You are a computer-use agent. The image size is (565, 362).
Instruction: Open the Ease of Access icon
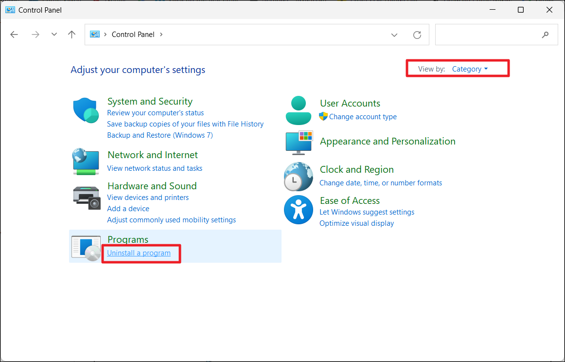click(298, 210)
